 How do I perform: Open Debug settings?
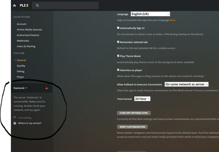(x=21, y=71)
